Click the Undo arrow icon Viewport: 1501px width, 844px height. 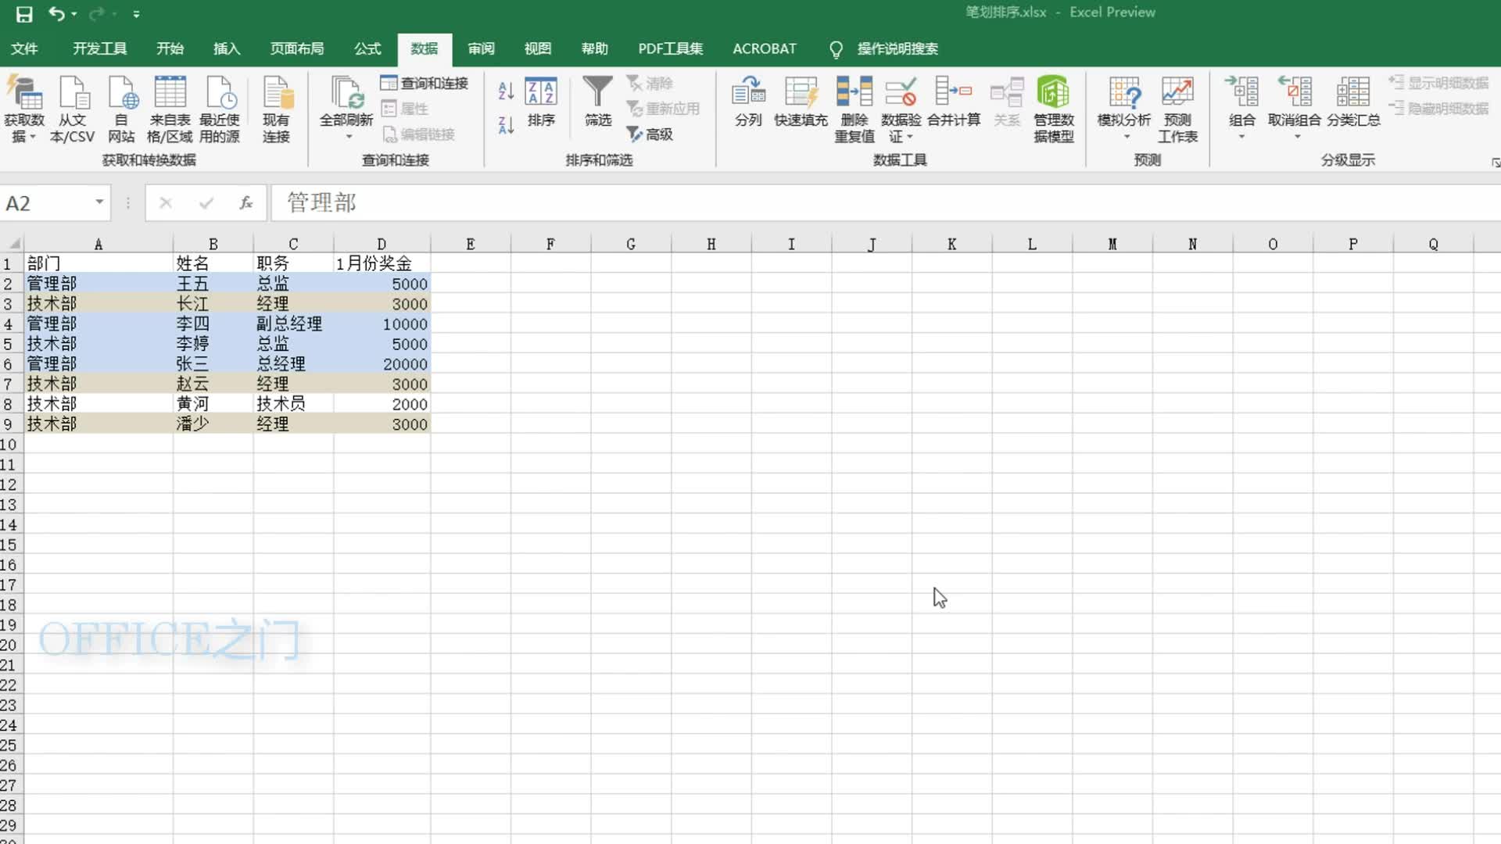pyautogui.click(x=56, y=13)
